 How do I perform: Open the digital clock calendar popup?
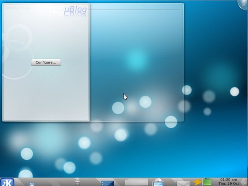pos(229,182)
